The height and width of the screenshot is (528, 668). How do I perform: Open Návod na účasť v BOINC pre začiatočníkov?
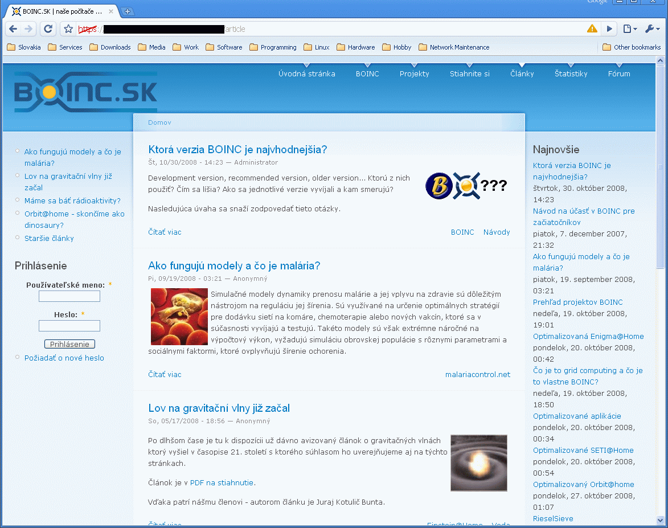click(584, 216)
